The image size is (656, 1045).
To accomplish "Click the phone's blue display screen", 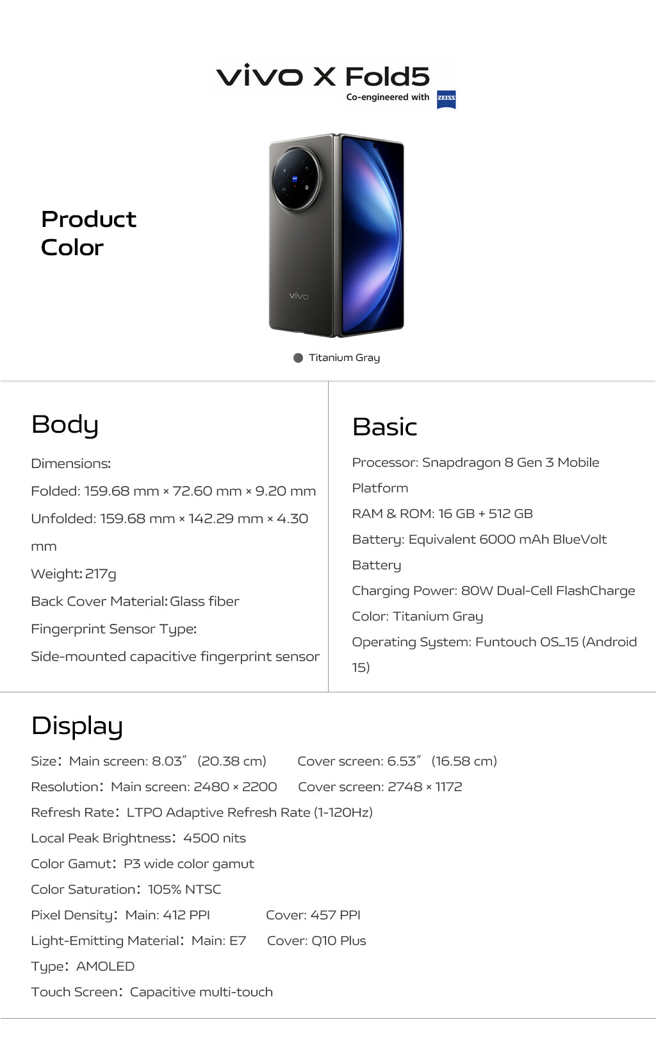I will (372, 234).
